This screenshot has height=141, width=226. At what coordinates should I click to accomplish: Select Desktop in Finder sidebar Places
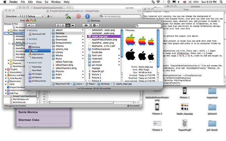coord(34,47)
